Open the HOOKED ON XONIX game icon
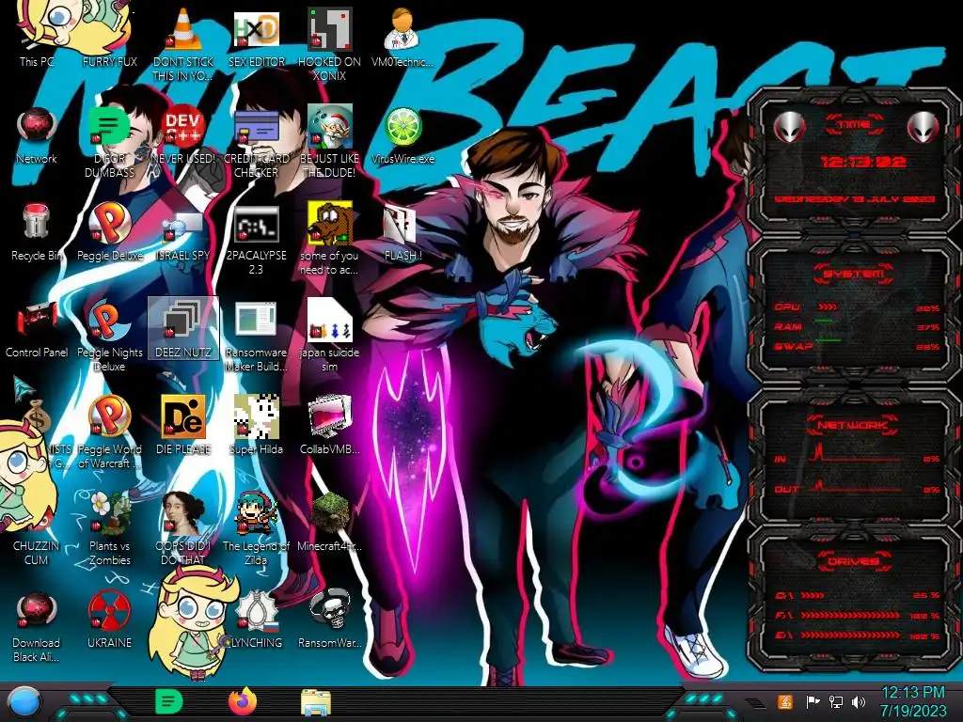This screenshot has height=722, width=963. click(x=330, y=44)
